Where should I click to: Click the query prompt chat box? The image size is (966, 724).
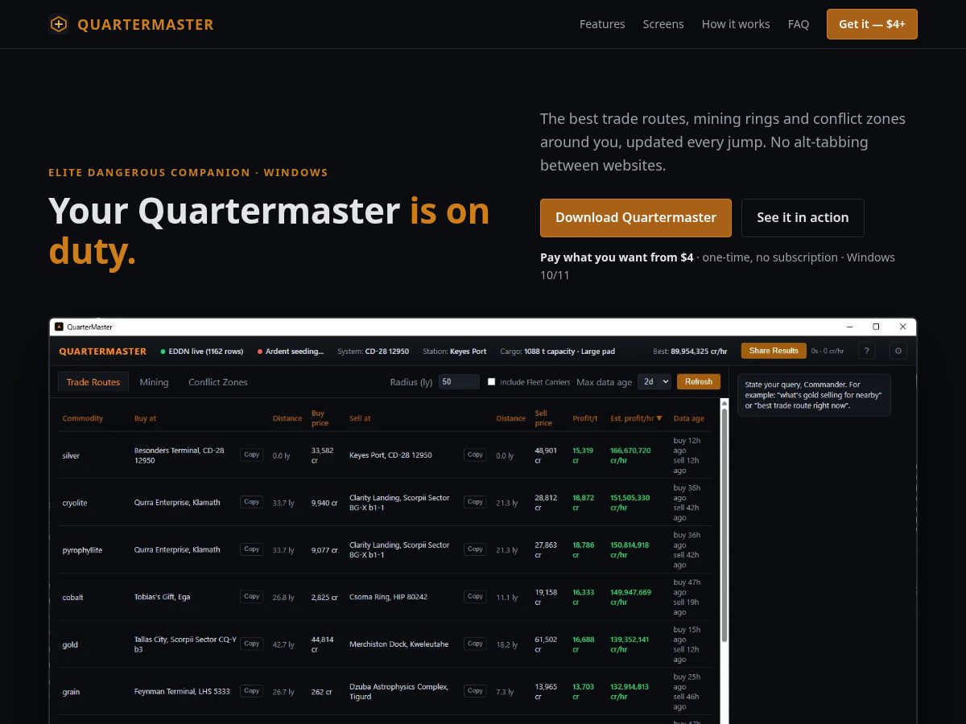814,395
